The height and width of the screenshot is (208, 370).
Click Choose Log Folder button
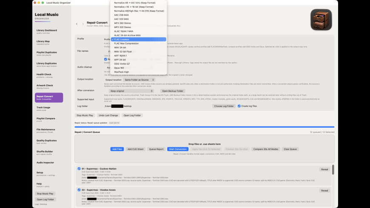tap(224, 106)
